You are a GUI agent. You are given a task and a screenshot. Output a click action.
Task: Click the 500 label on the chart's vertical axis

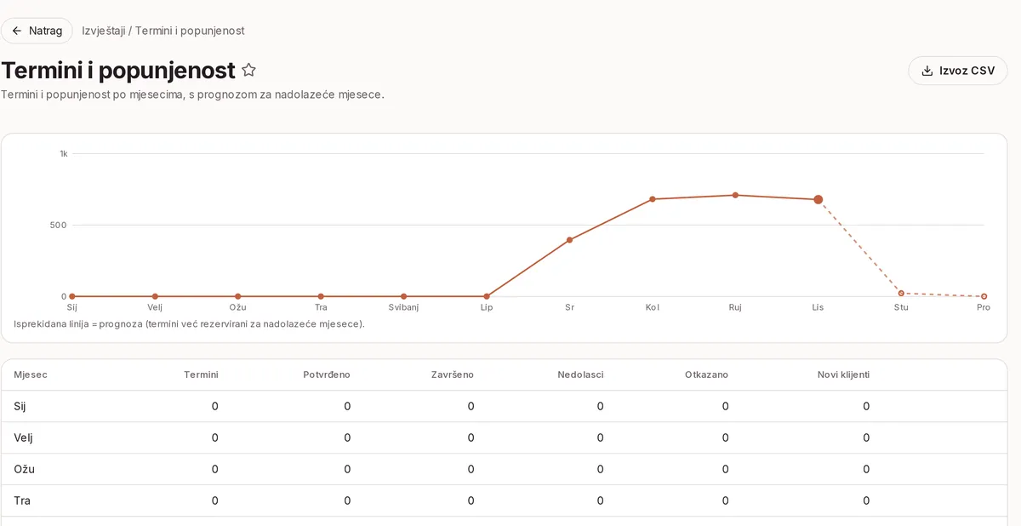pyautogui.click(x=58, y=226)
